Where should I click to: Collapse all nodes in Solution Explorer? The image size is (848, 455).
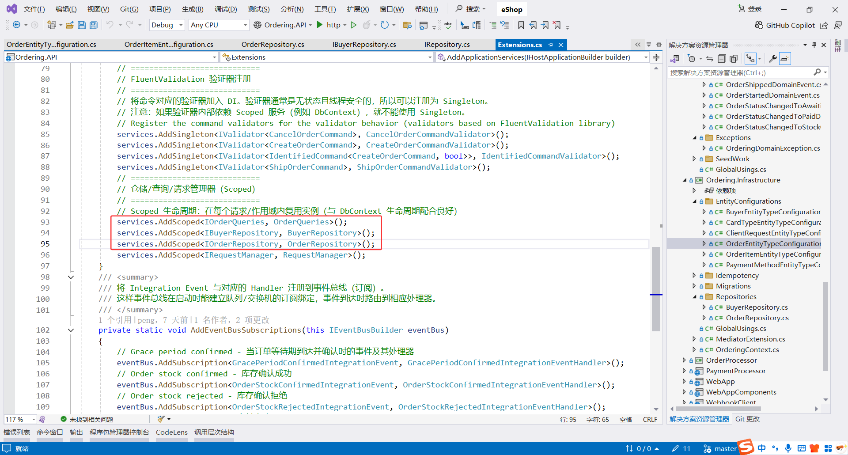click(723, 58)
